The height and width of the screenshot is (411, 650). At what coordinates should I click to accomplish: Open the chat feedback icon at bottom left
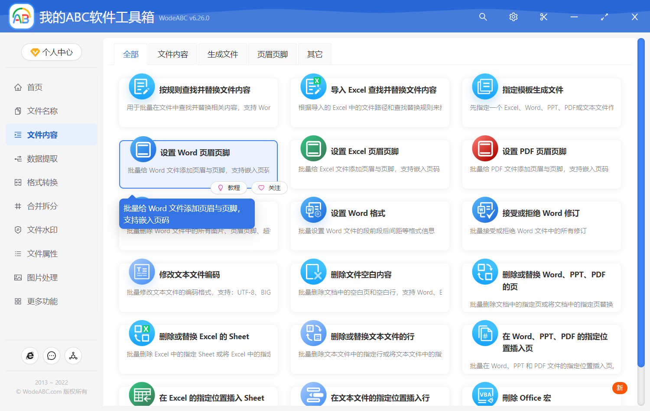point(52,356)
